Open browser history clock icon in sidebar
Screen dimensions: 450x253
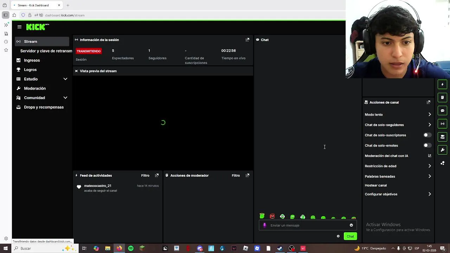(6, 42)
